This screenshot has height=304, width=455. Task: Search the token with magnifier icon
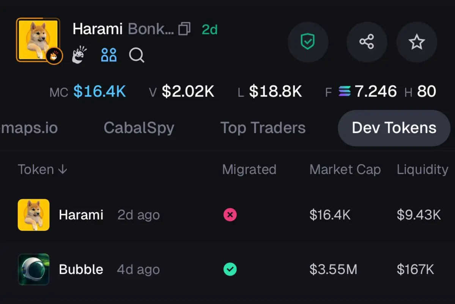[137, 55]
